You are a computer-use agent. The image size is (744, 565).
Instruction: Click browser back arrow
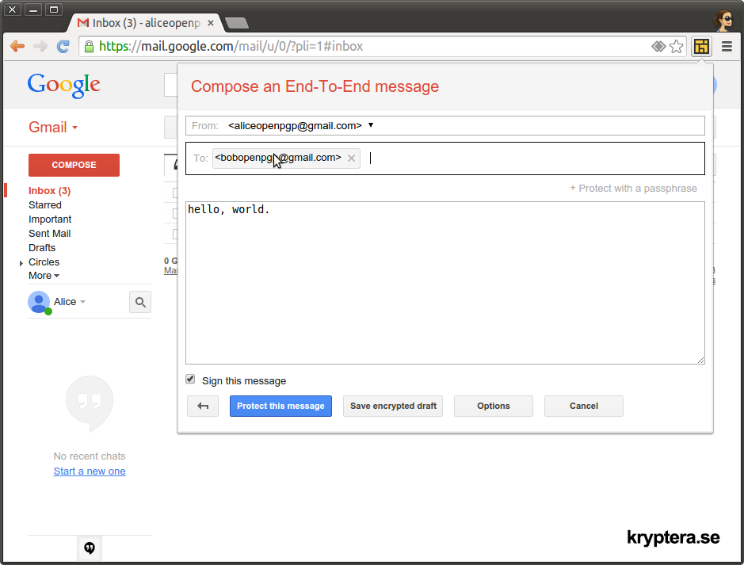17,47
